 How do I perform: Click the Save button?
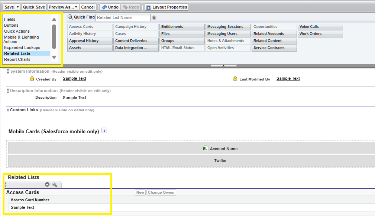(9, 7)
